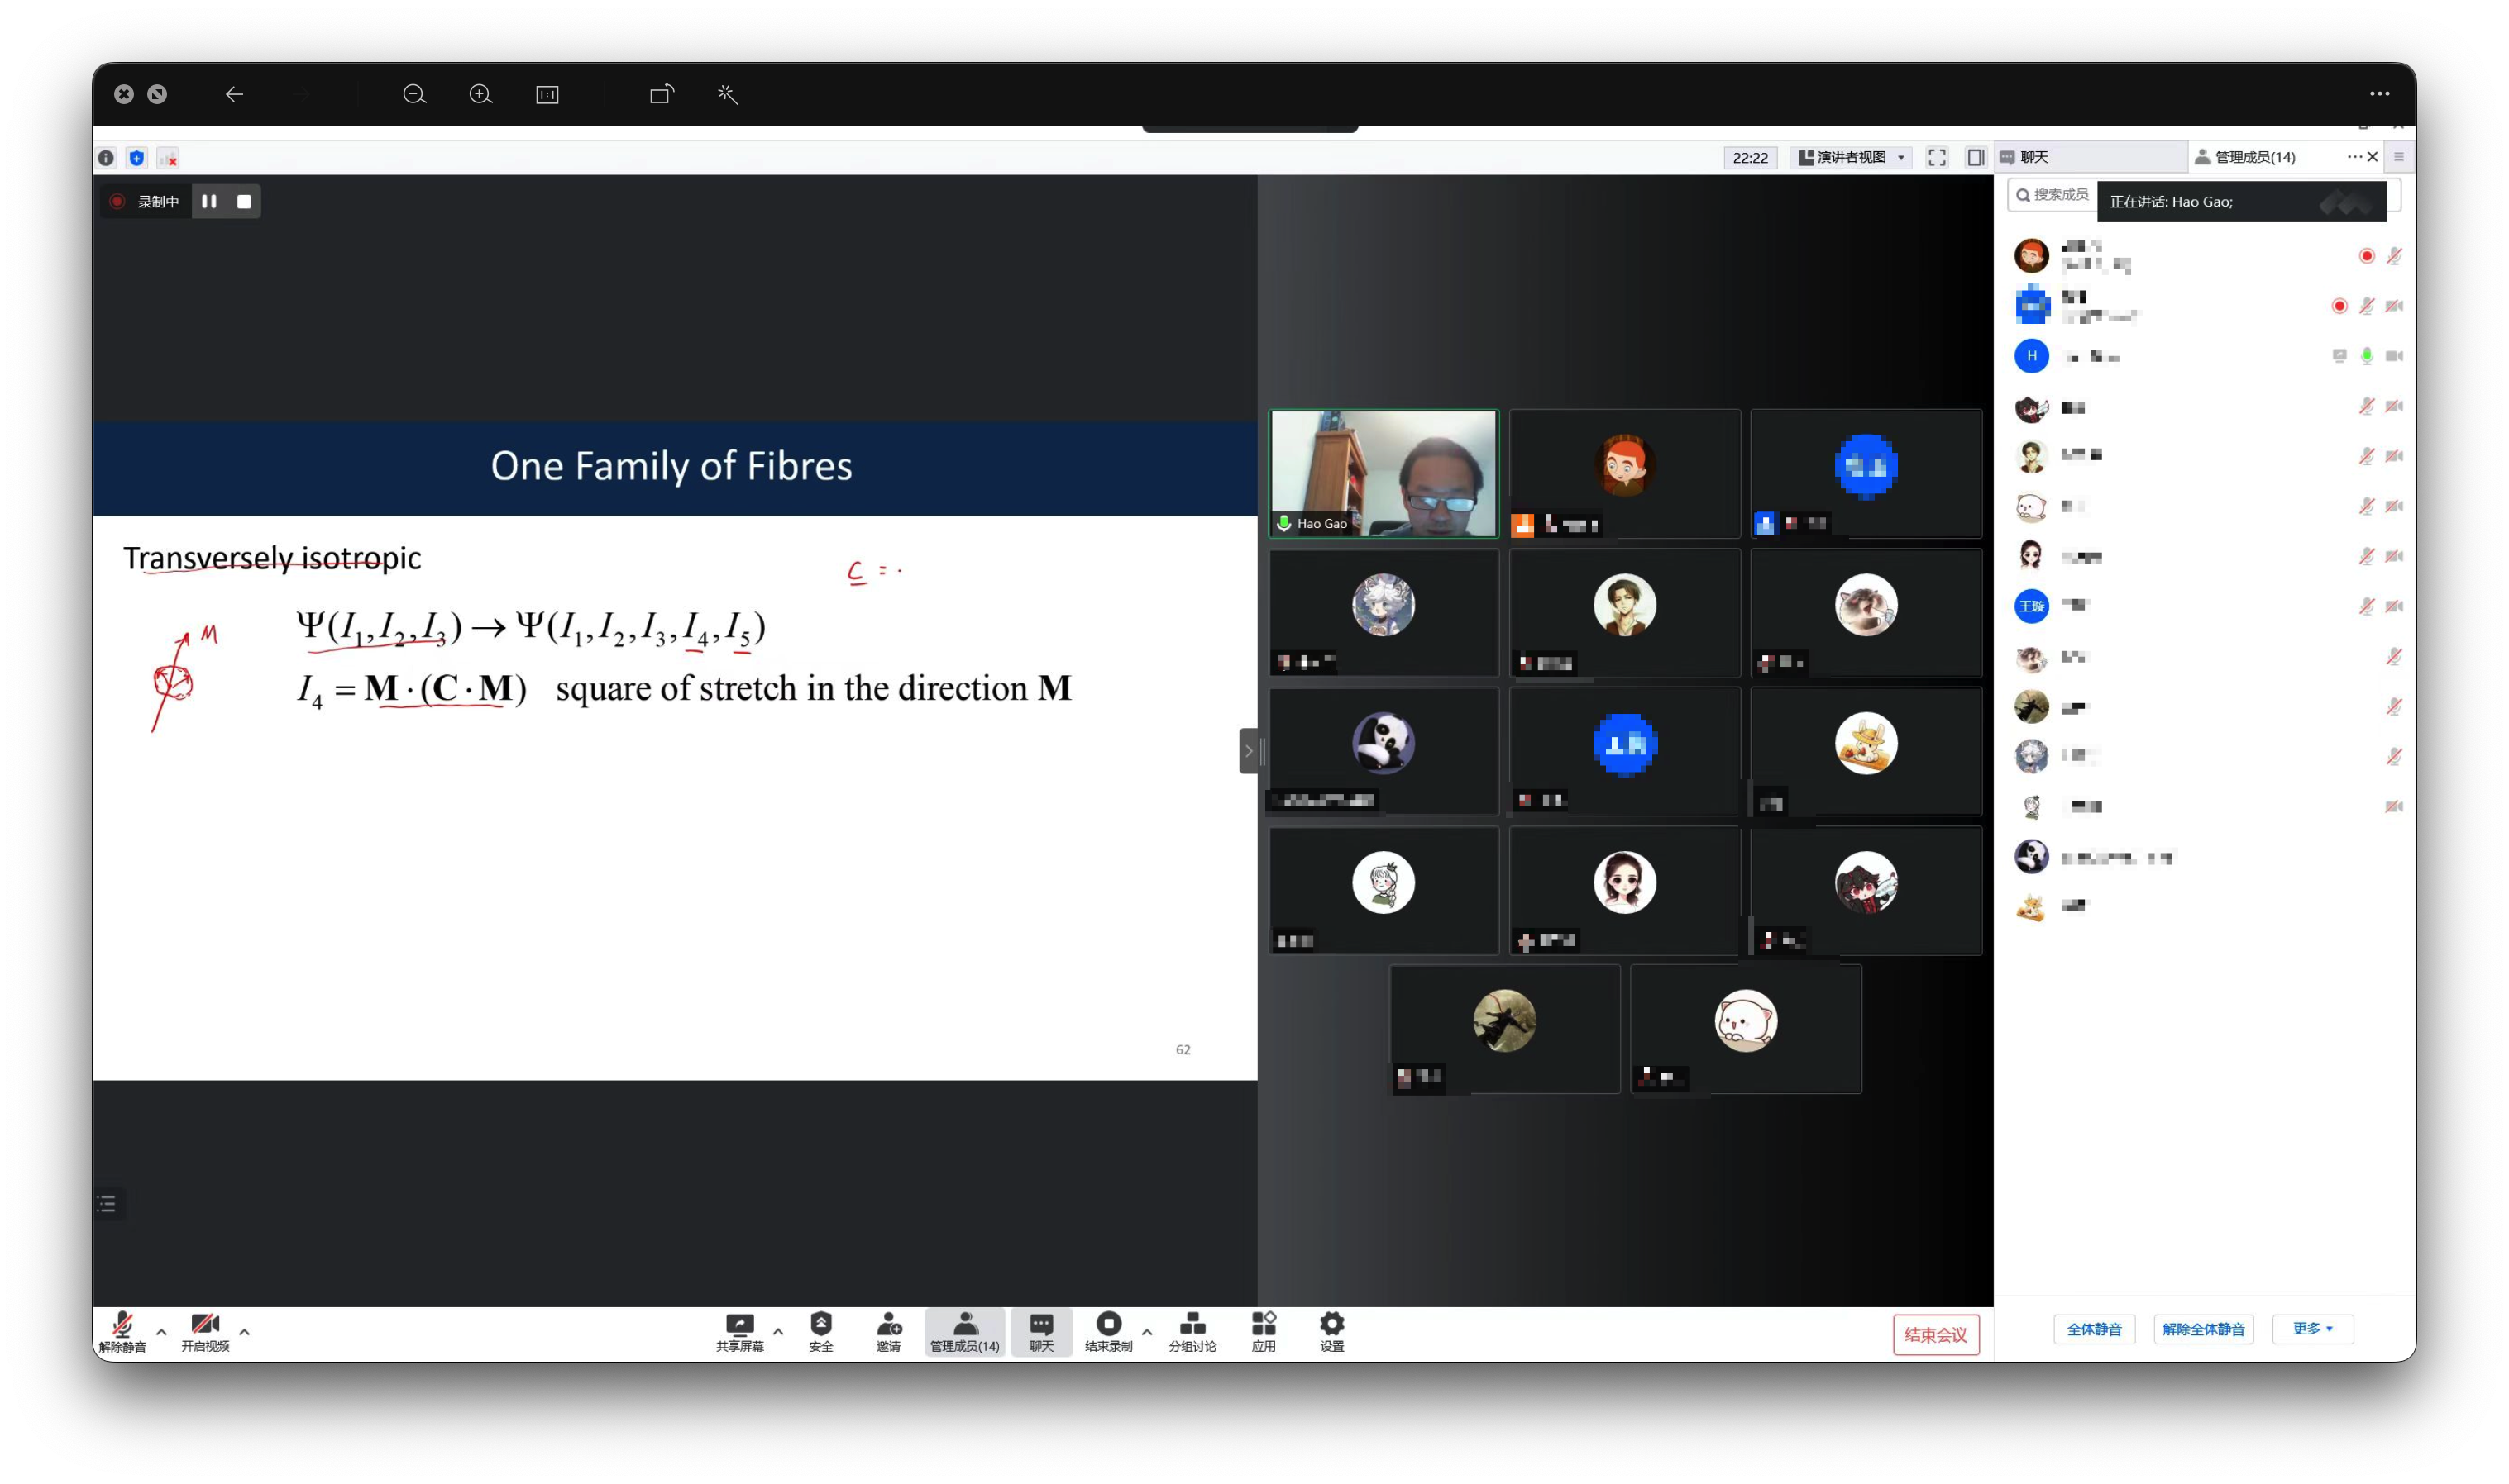Open Breakout Rooms (分组讨论) icon
The height and width of the screenshot is (1484, 2509).
1192,1324
